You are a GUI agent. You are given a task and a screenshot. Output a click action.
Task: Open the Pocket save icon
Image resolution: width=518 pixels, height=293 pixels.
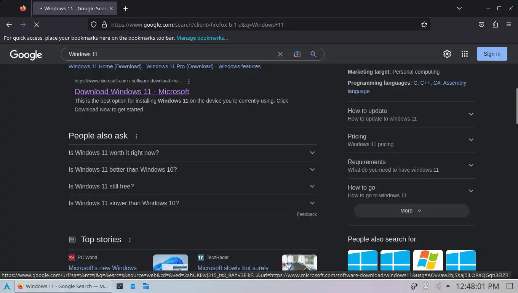point(481,24)
